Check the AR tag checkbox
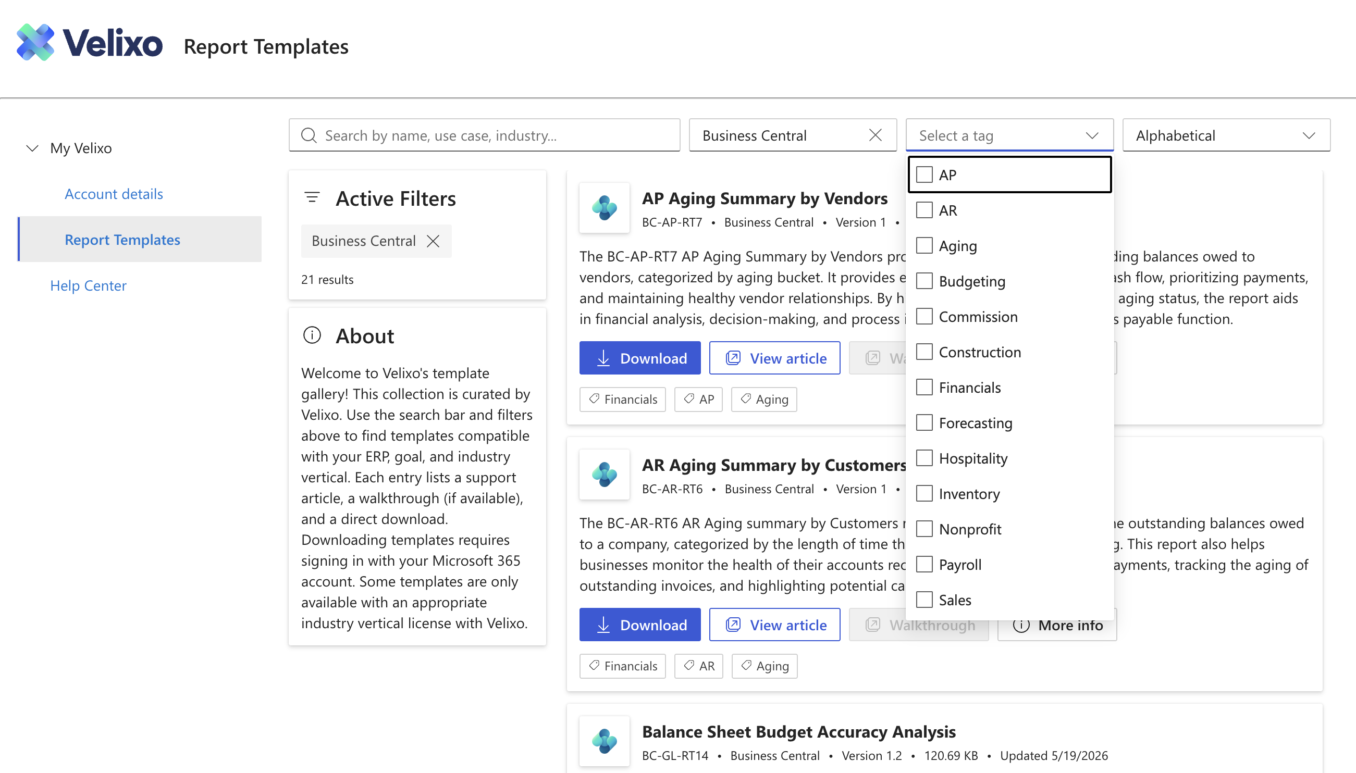Screen dimensions: 1356x773 click(x=924, y=210)
